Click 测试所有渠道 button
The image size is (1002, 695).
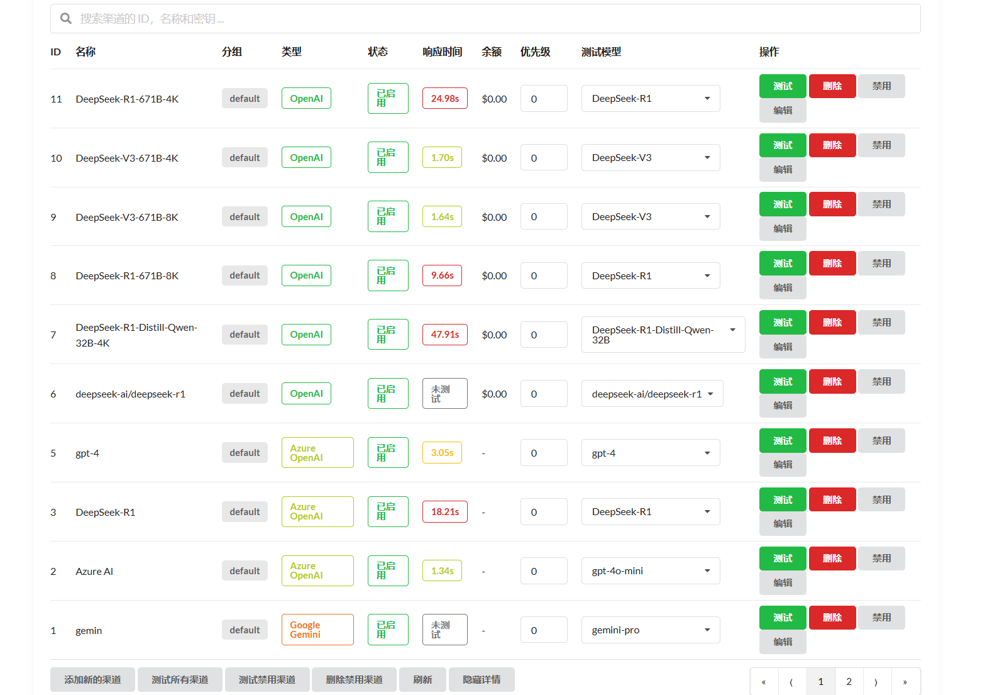(x=180, y=680)
